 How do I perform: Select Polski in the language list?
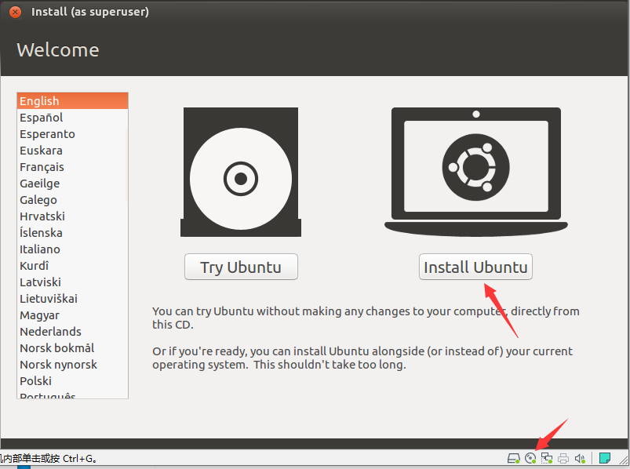tap(72, 381)
